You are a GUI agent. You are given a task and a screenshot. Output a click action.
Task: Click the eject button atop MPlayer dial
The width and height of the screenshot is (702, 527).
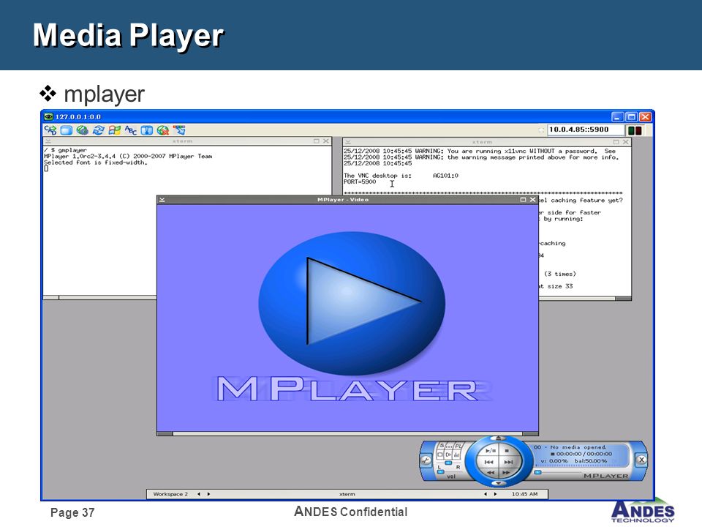(x=498, y=438)
